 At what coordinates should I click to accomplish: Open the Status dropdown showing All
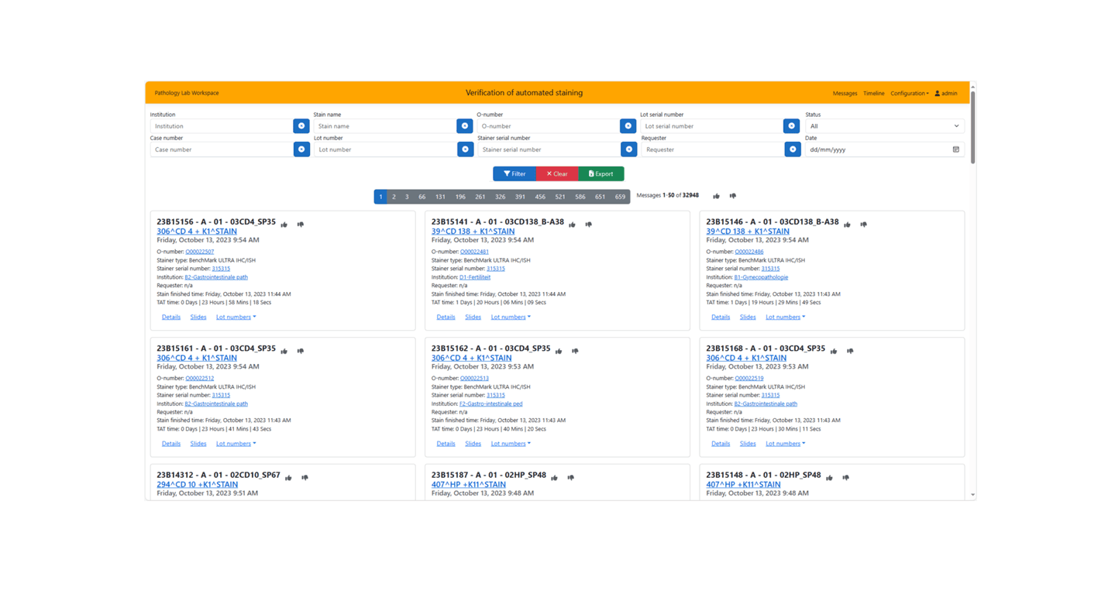coord(884,126)
